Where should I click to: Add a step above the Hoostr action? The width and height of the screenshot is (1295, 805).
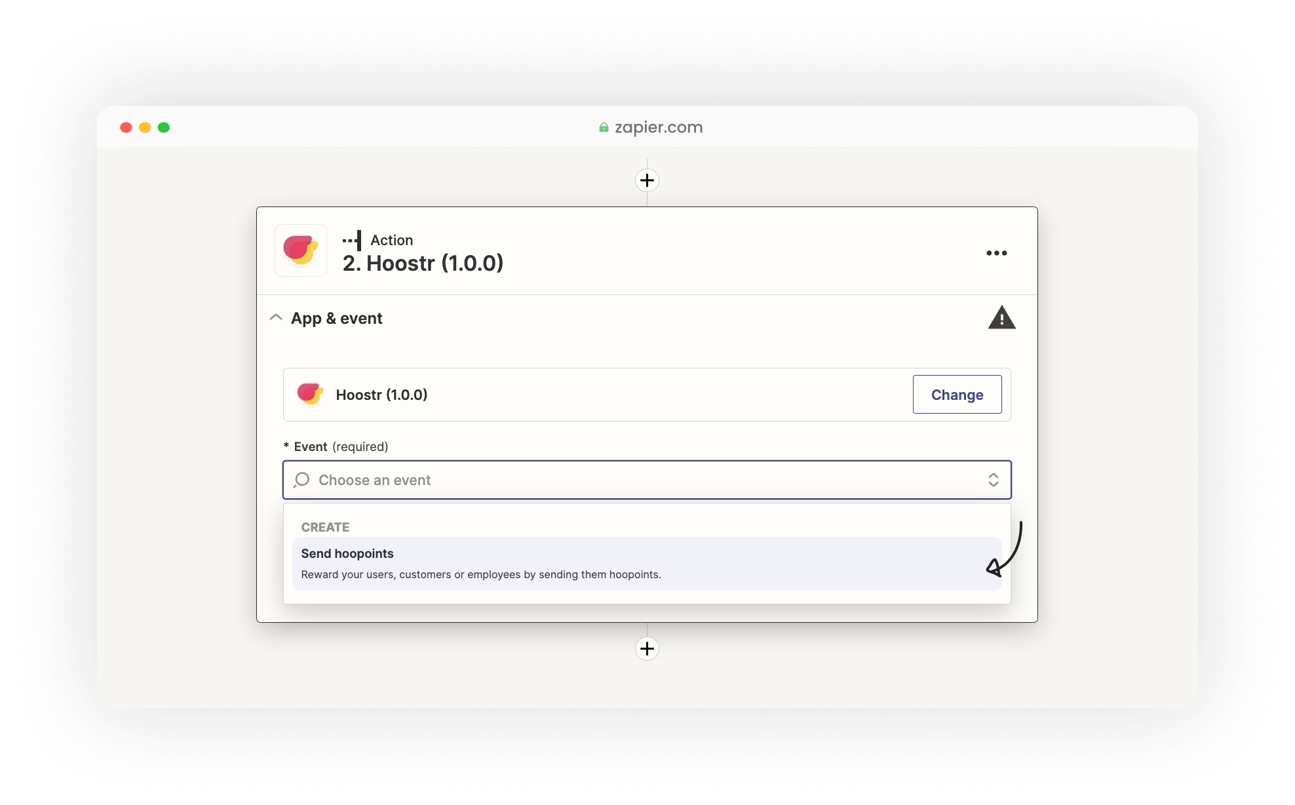(x=647, y=180)
